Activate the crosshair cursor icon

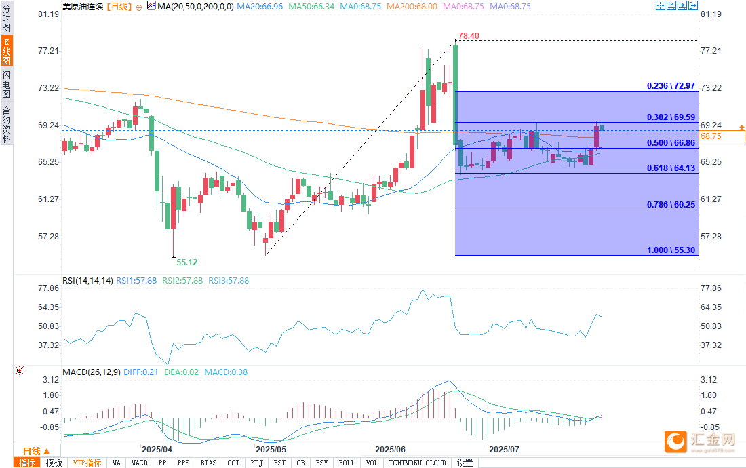tap(661, 5)
